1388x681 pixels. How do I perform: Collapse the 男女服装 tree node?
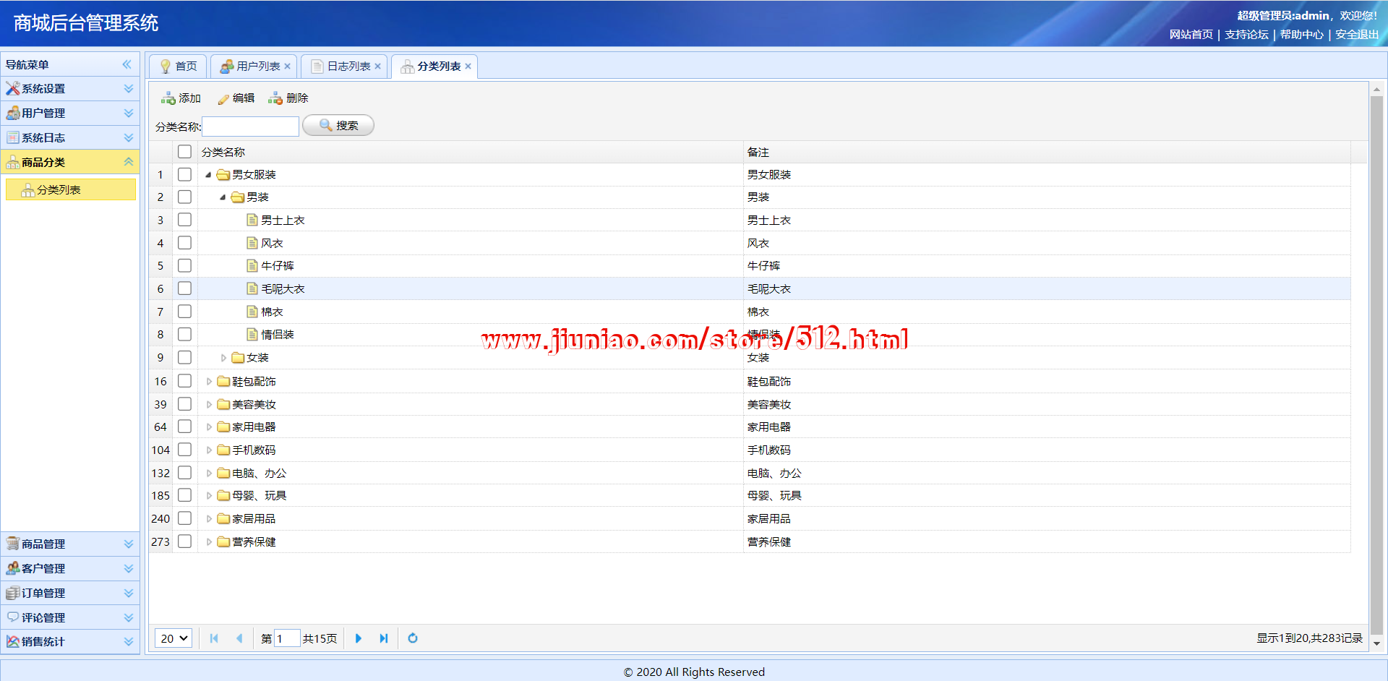point(208,175)
